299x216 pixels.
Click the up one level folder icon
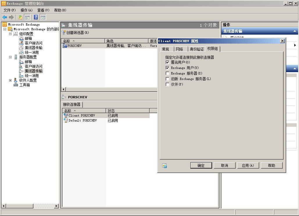(20, 17)
